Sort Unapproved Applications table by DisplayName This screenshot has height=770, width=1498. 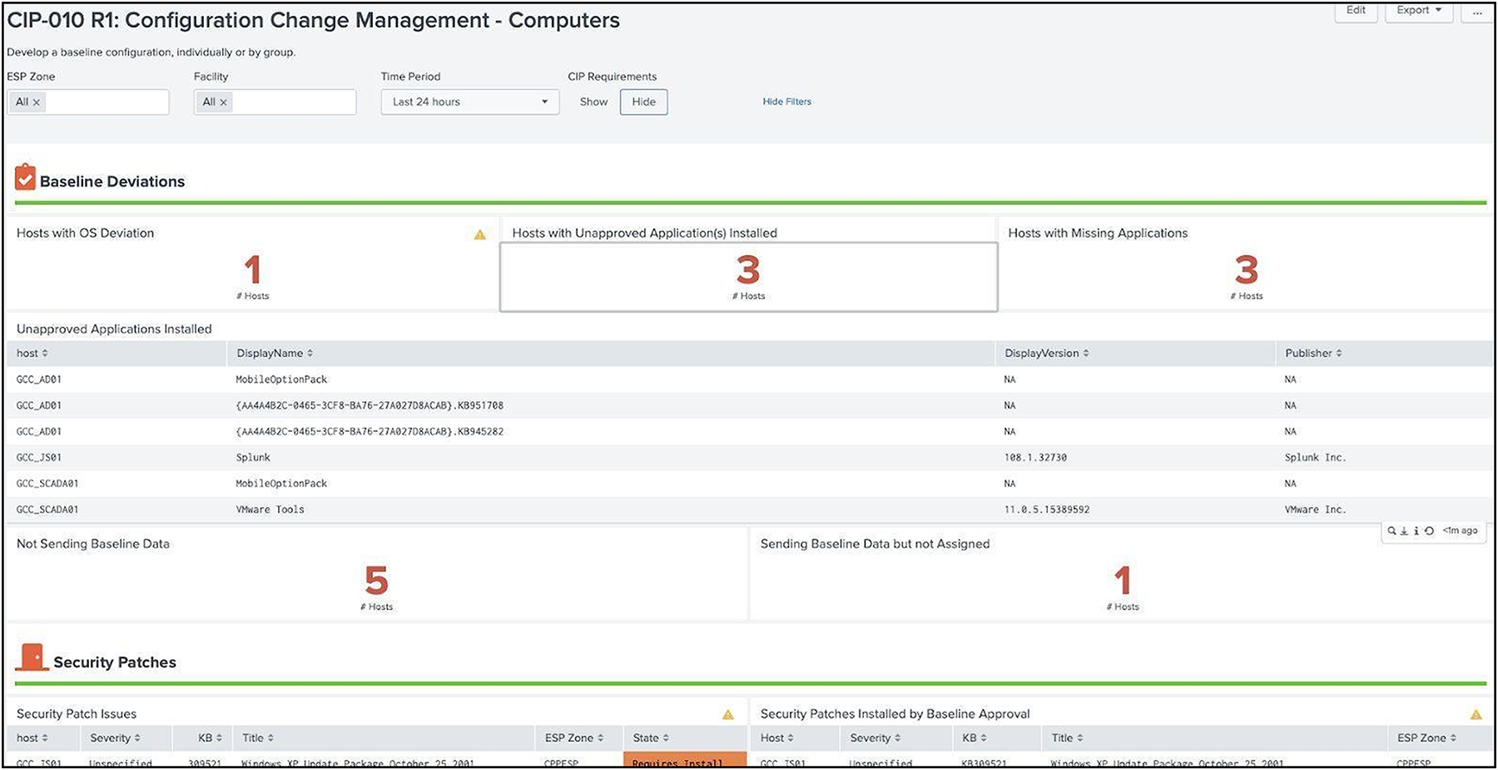[275, 353]
